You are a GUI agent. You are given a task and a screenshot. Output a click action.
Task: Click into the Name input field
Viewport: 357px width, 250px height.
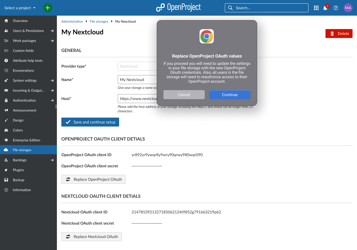tap(137, 80)
